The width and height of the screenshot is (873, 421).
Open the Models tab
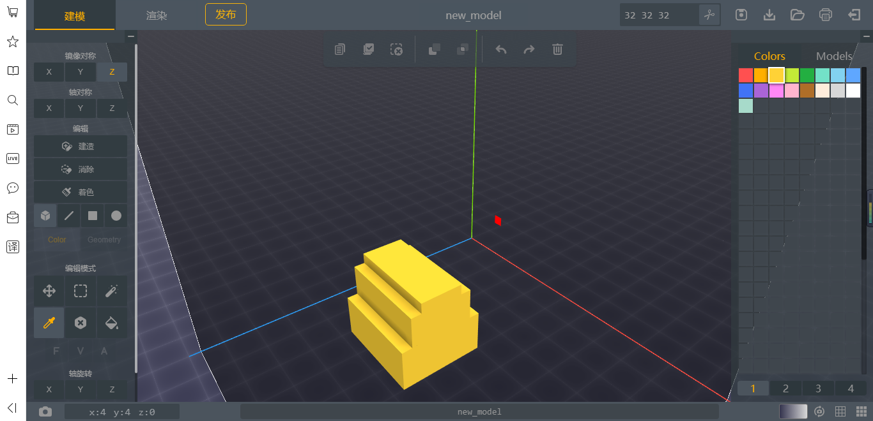coord(834,56)
